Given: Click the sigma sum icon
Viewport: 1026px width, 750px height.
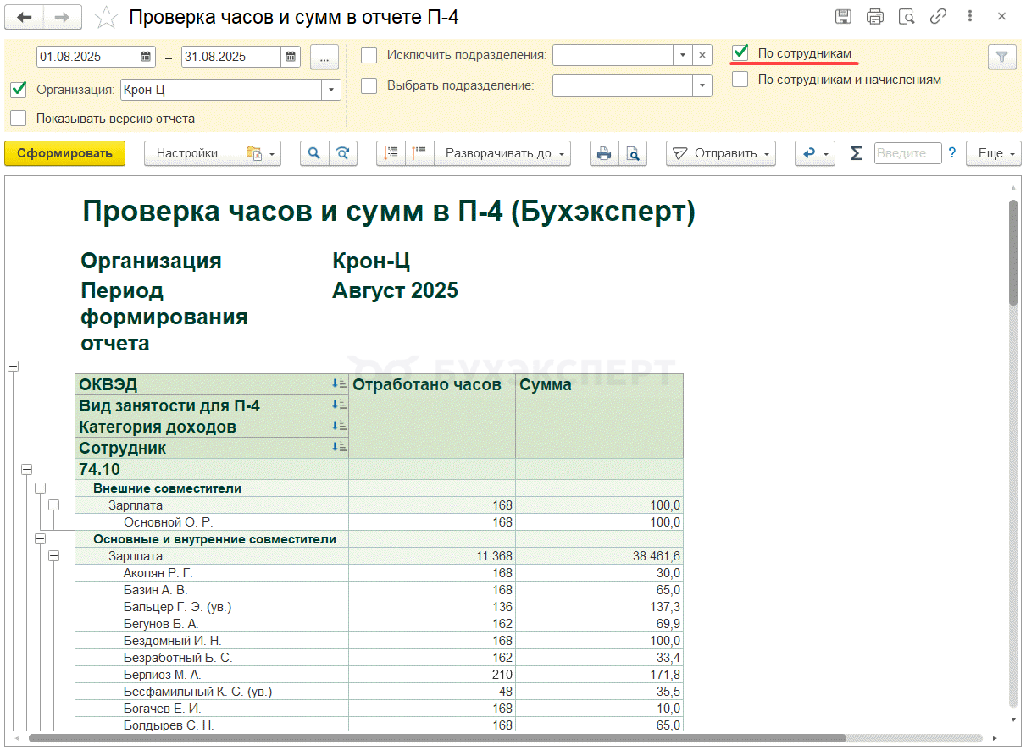Looking at the screenshot, I should [857, 153].
